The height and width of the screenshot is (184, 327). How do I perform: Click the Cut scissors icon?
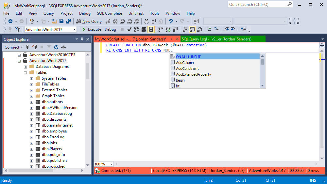(x=146, y=21)
